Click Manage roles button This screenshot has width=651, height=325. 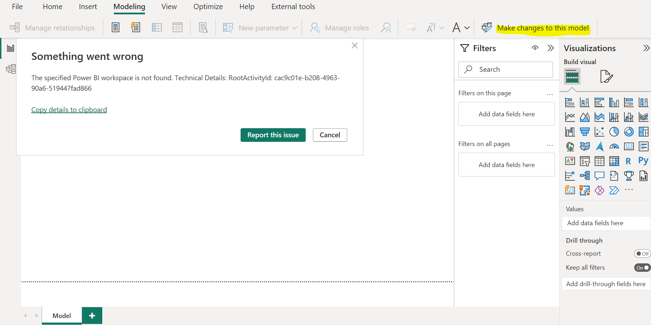[339, 28]
